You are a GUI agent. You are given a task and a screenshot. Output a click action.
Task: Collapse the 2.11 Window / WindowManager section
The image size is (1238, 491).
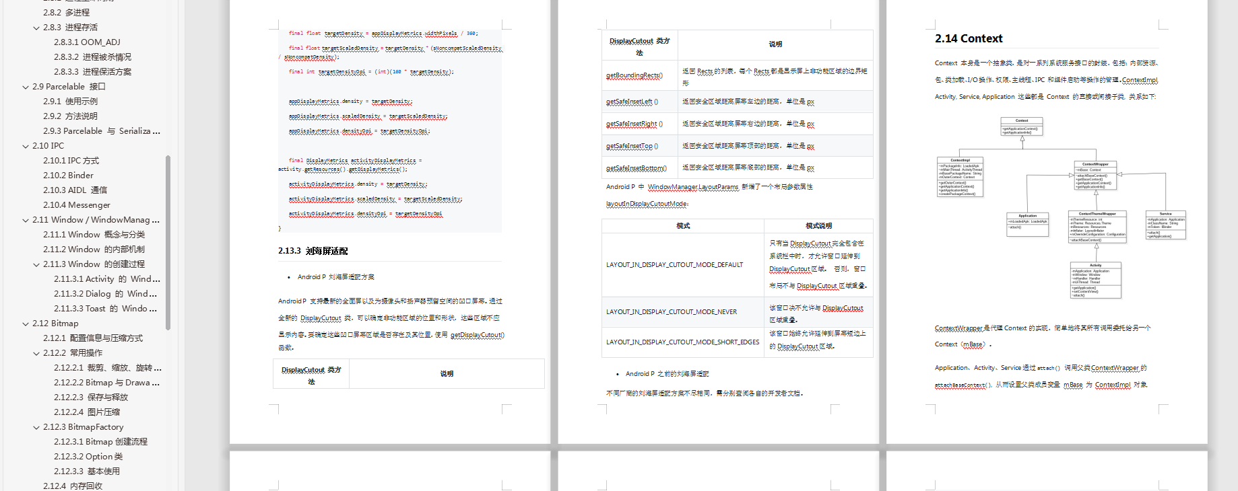coord(26,220)
